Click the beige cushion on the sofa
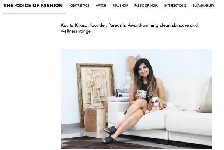 [205, 96]
